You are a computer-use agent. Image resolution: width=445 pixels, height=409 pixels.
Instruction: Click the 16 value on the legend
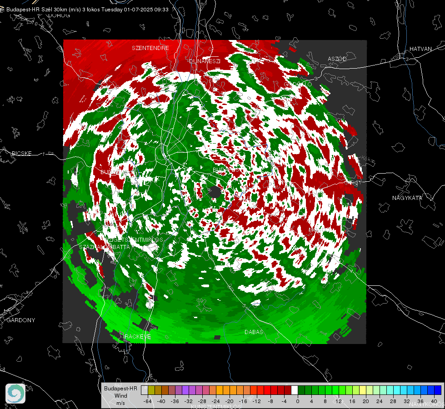352,402
